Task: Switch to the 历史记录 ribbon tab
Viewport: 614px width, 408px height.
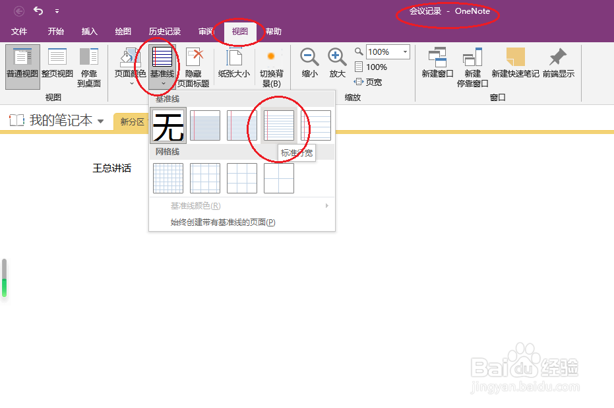Action: 164,31
